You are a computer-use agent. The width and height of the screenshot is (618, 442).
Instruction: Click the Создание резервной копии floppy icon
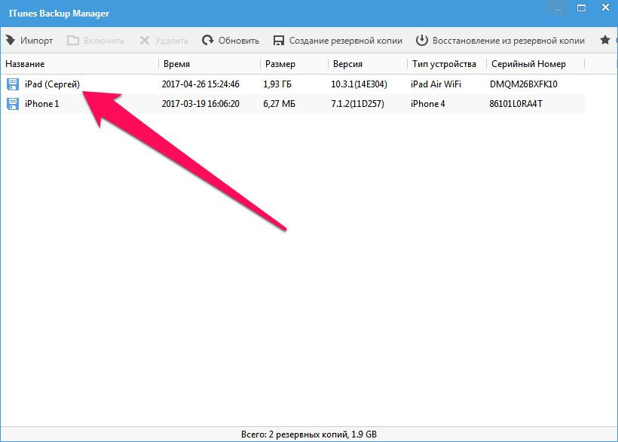coord(279,41)
